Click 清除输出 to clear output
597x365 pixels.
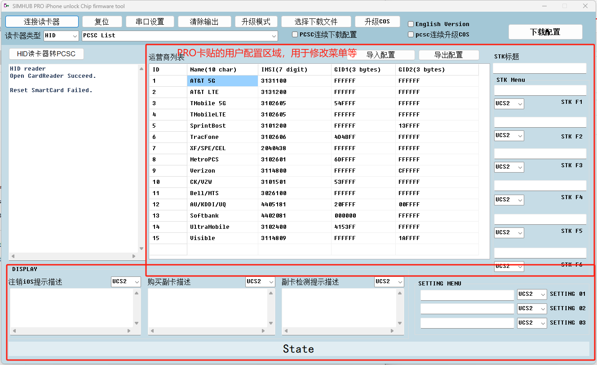204,22
